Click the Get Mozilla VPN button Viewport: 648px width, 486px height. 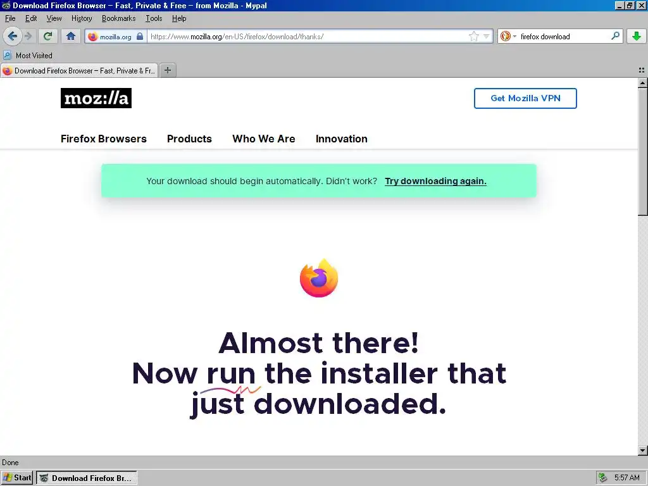click(x=525, y=98)
